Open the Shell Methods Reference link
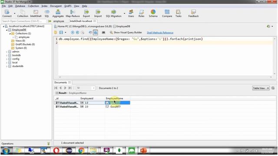 [x=160, y=33]
